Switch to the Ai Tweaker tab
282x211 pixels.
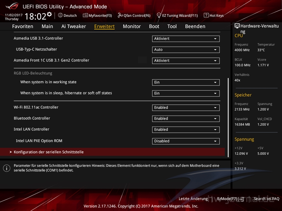[x=74, y=26]
